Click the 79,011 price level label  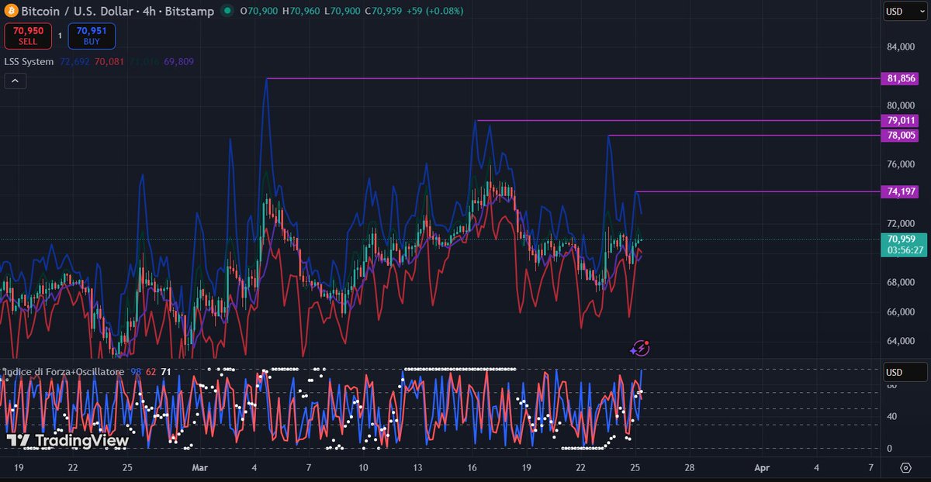tap(900, 120)
